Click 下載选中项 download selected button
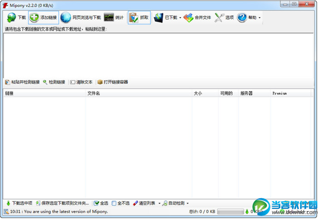318x219 pixels. pyautogui.click(x=19, y=203)
